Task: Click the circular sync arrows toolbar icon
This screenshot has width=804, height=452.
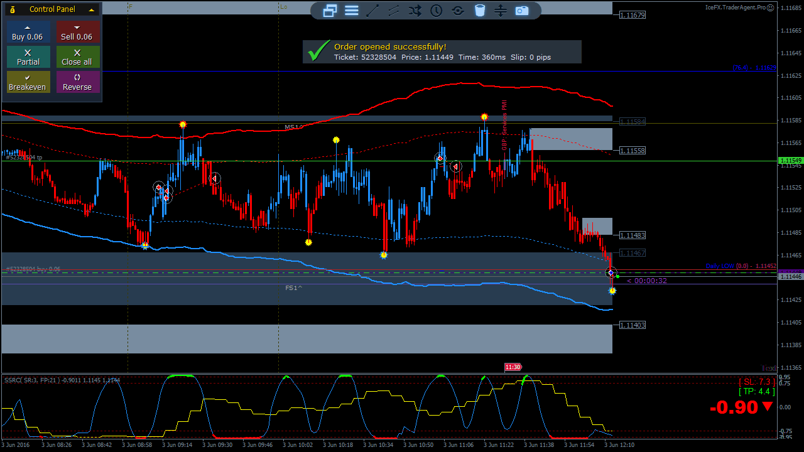Action: tap(458, 11)
